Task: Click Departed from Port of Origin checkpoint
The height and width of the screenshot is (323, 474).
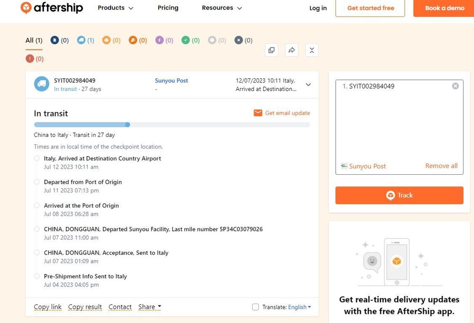Action: click(83, 182)
